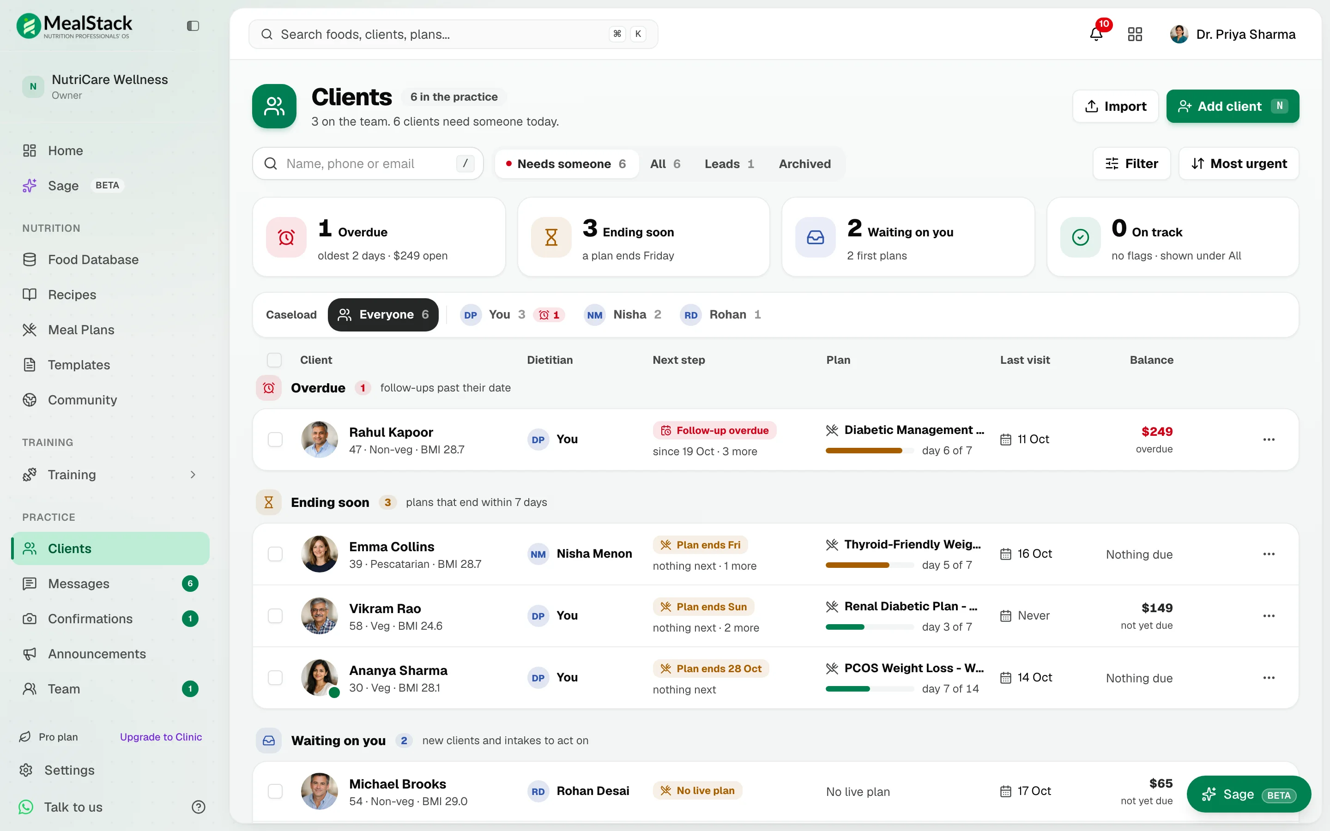Switch to the All clients tab

click(665, 164)
